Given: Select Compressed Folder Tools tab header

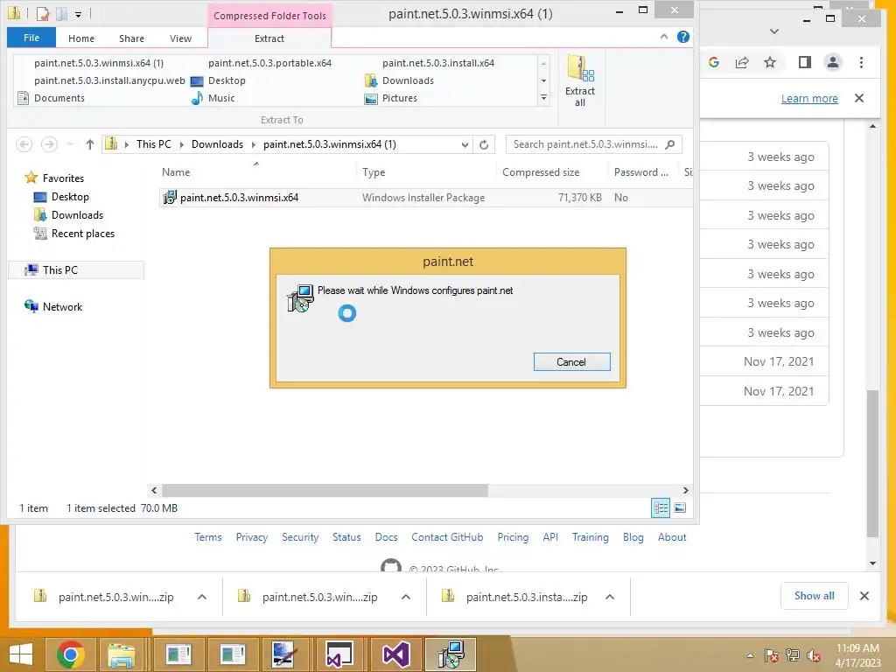Looking at the screenshot, I should point(269,16).
